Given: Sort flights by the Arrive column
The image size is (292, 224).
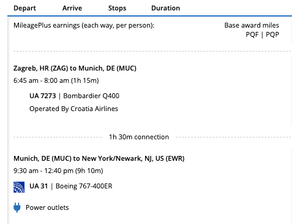Looking at the screenshot, I should 72,8.
